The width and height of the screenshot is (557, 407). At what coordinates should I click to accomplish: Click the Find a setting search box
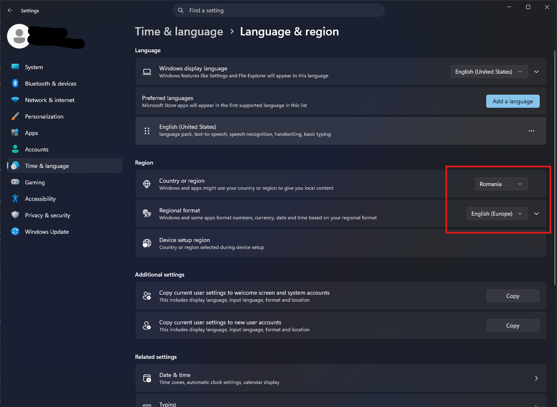tap(279, 10)
